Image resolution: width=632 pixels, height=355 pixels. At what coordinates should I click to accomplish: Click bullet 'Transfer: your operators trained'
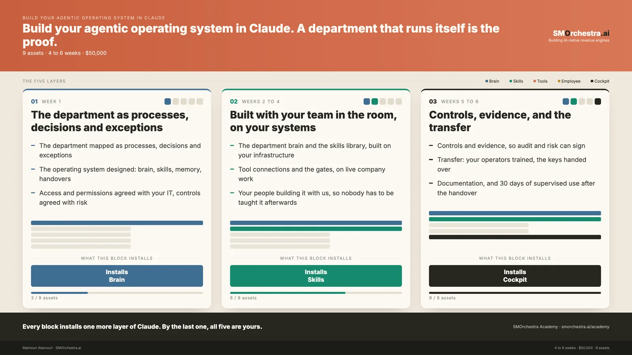[512, 164]
